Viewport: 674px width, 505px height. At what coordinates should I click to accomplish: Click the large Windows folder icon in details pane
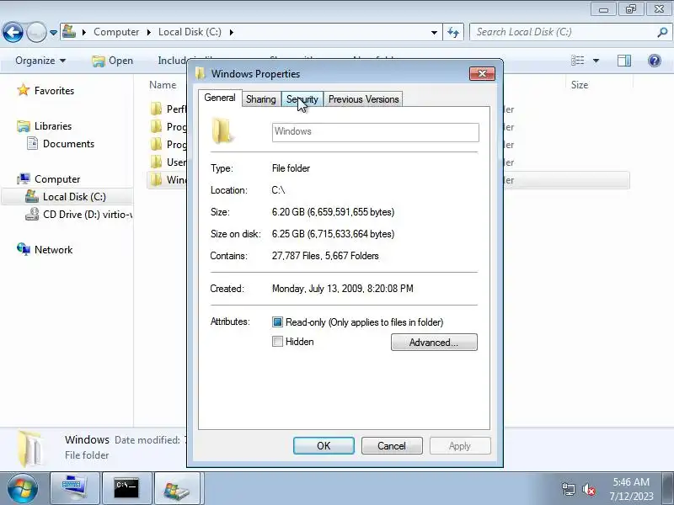pyautogui.click(x=31, y=449)
